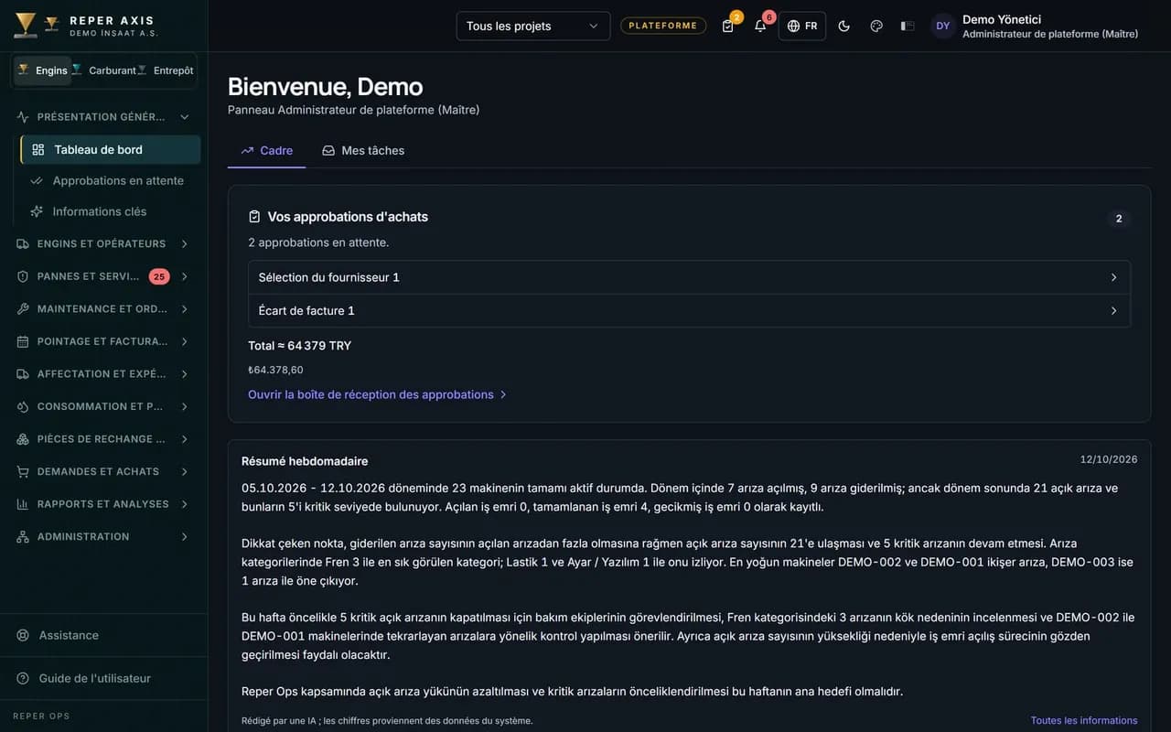1171x732 pixels.
Task: Switch to the Entrepôt module
Action: [x=166, y=70]
